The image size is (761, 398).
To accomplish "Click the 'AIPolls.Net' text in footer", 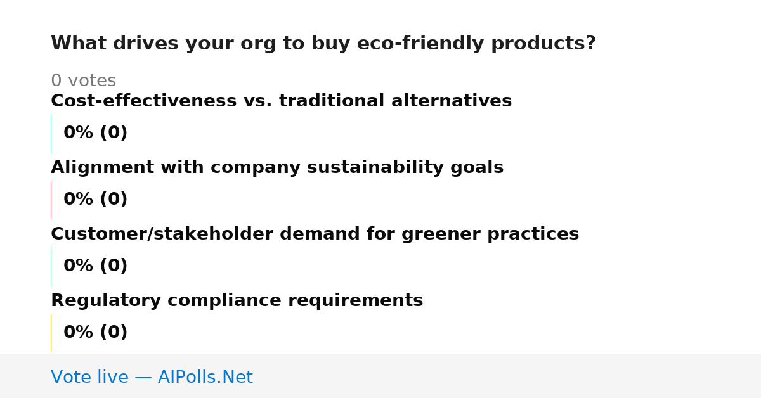I will [x=205, y=378].
